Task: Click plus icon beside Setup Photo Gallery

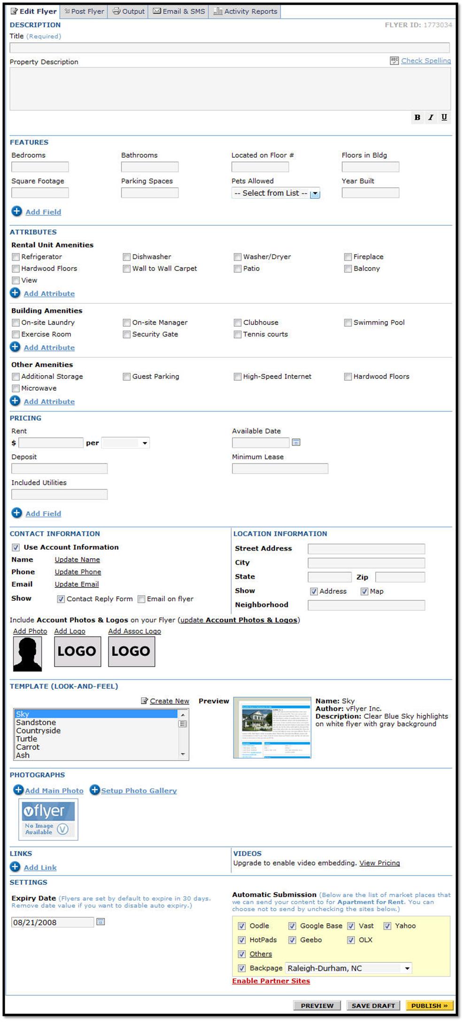Action: 94,790
